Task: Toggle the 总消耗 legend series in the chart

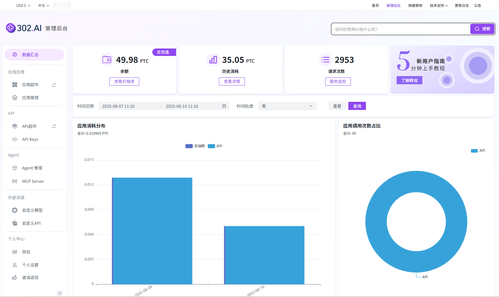Action: pyautogui.click(x=195, y=146)
